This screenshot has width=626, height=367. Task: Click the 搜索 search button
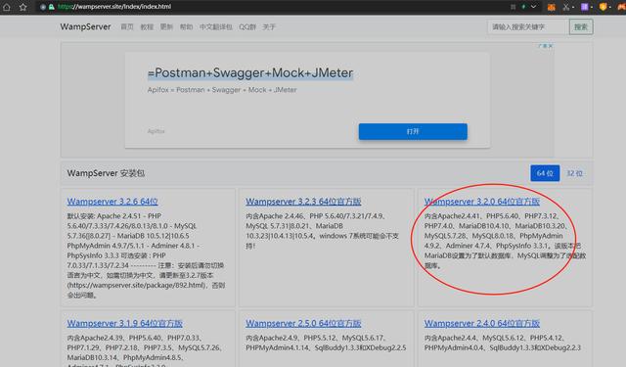tap(581, 26)
